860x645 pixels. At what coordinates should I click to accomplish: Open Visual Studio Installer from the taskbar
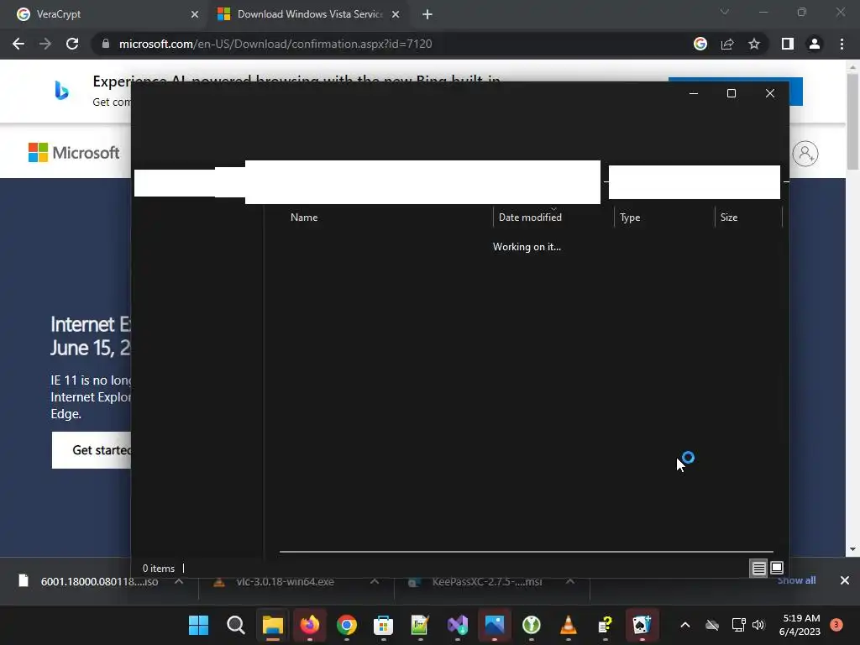pyautogui.click(x=458, y=625)
